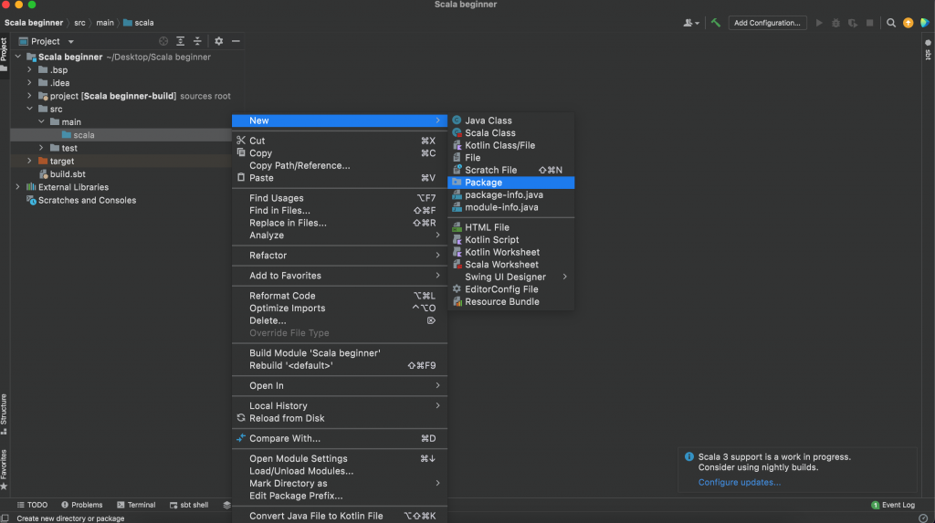This screenshot has height=523, width=935.
Task: Click Open Module Settings entry
Action: tap(340, 458)
